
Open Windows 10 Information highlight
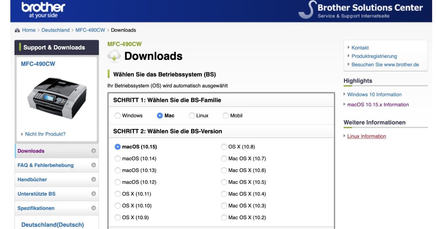(374, 95)
